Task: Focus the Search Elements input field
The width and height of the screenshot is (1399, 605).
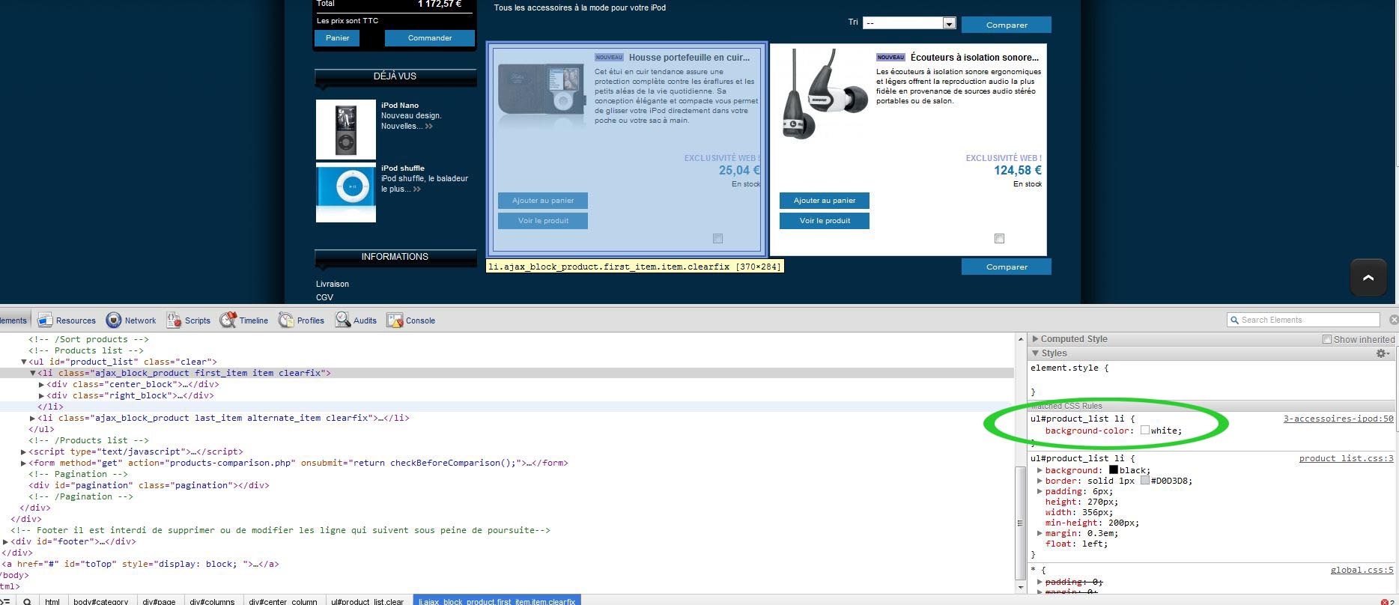Action: coord(1303,320)
